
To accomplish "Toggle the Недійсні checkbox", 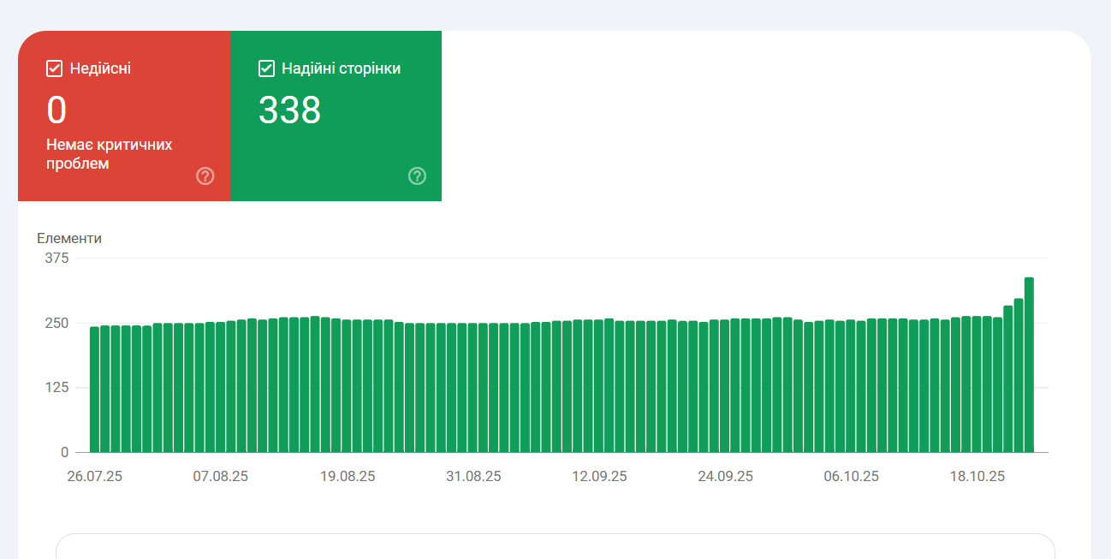I will (55, 68).
